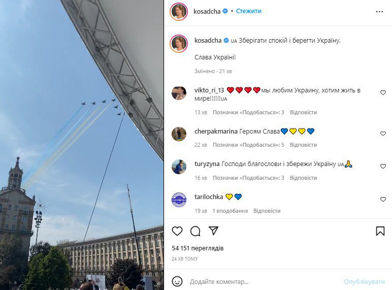
Task: Click the video of jets flying
Action: [82, 145]
